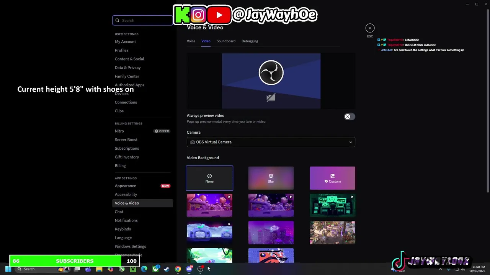Open Keybinds settings

click(x=142, y=229)
